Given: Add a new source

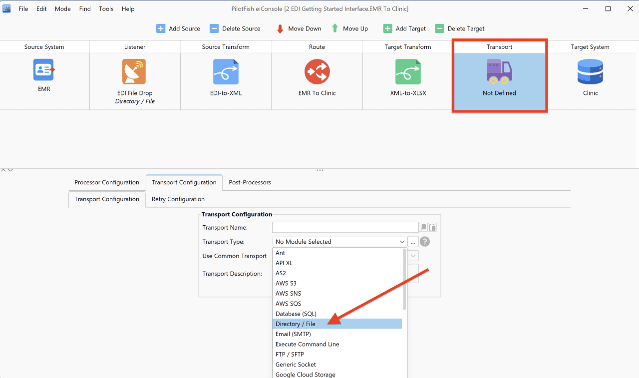Looking at the screenshot, I should 178,28.
